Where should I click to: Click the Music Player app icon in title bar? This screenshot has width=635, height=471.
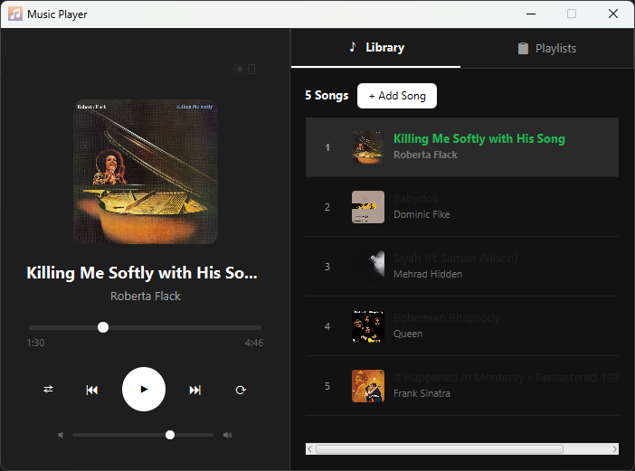coord(15,14)
